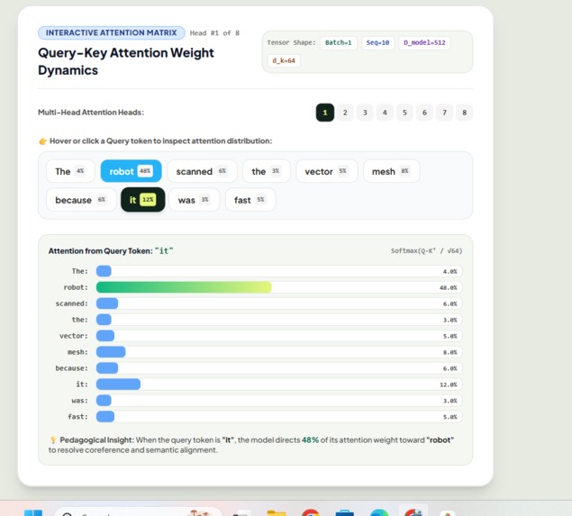The image size is (572, 516).
Task: Click the scanned: row attention bar
Action: pyautogui.click(x=107, y=303)
